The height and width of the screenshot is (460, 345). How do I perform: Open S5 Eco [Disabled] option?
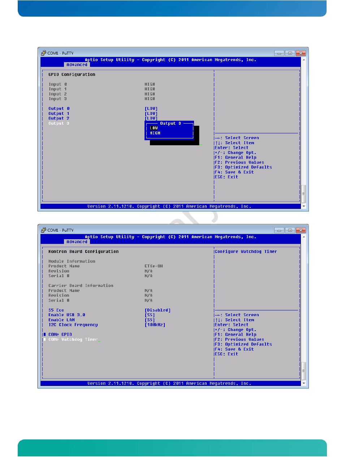158,310
